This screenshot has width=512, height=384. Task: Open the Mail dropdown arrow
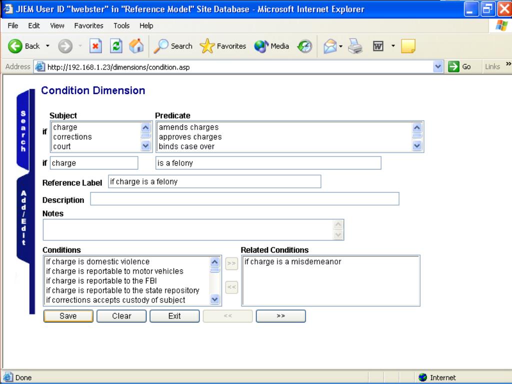(x=341, y=46)
